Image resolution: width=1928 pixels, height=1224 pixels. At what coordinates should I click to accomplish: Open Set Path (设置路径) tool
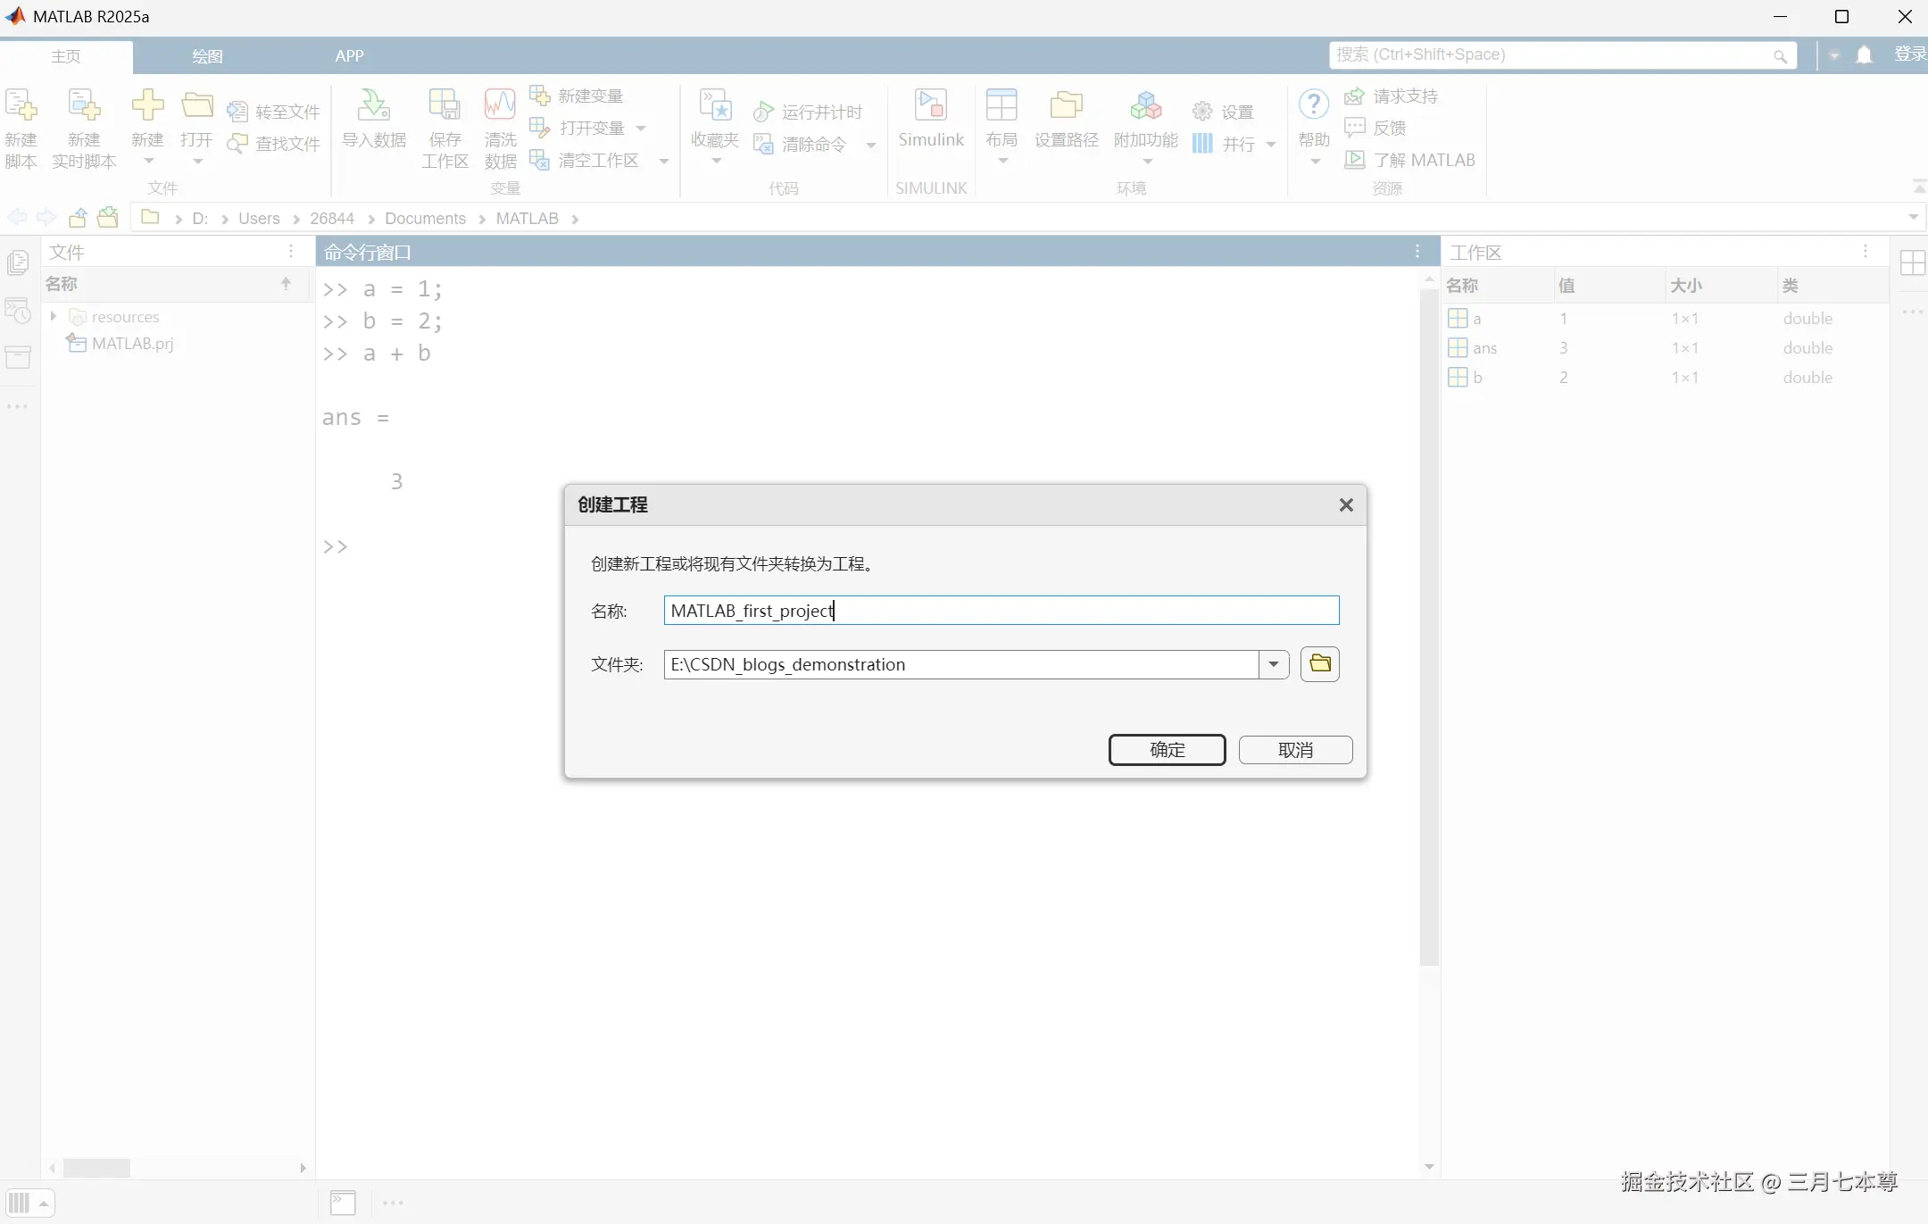[x=1066, y=105]
